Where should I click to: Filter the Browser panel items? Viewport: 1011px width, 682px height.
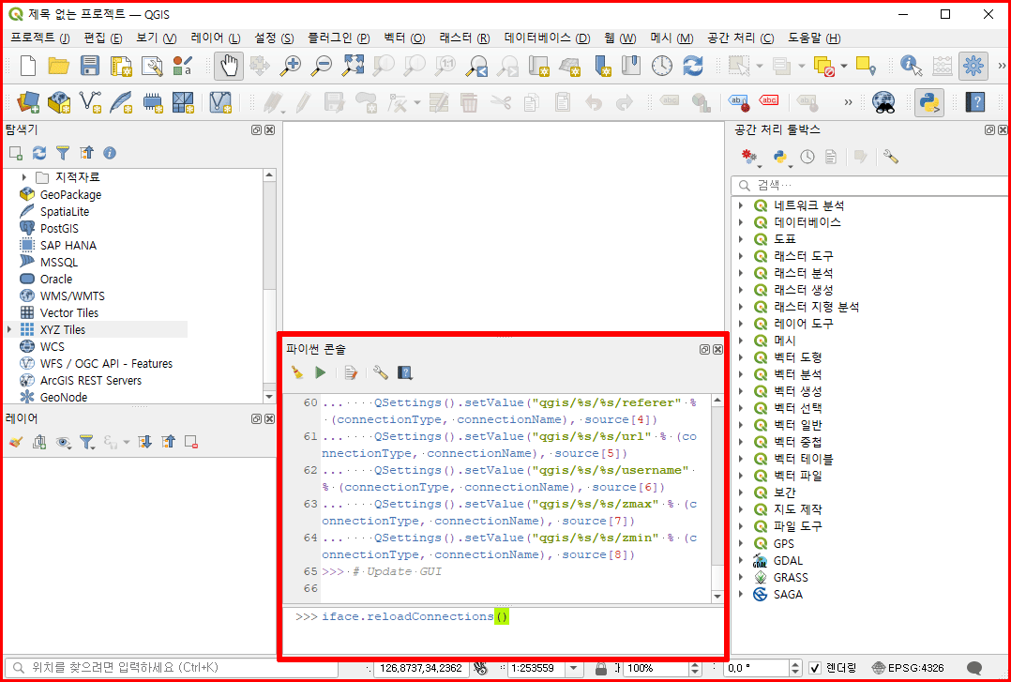[63, 153]
